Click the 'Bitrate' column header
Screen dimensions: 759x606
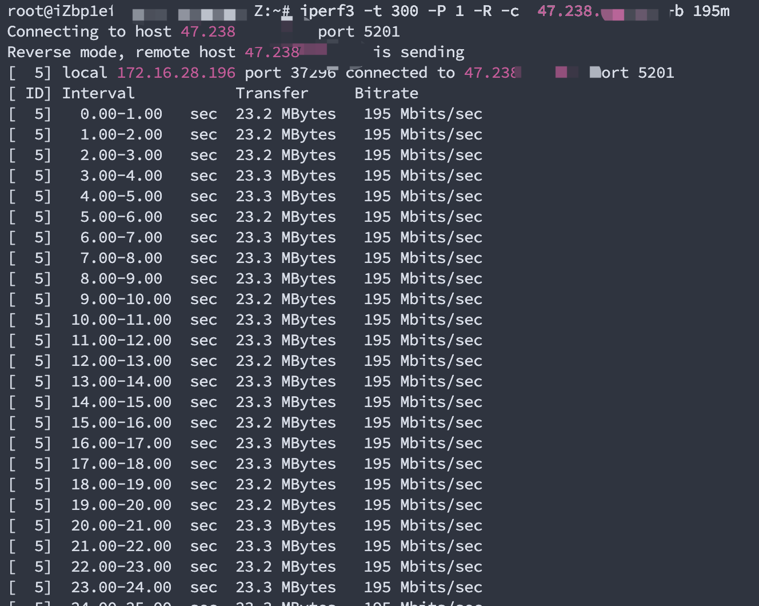pos(386,93)
